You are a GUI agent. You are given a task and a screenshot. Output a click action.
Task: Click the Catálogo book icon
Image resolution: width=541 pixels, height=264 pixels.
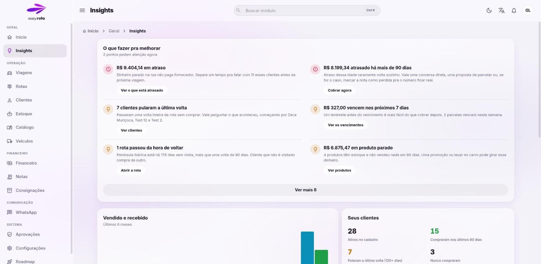pos(10,127)
